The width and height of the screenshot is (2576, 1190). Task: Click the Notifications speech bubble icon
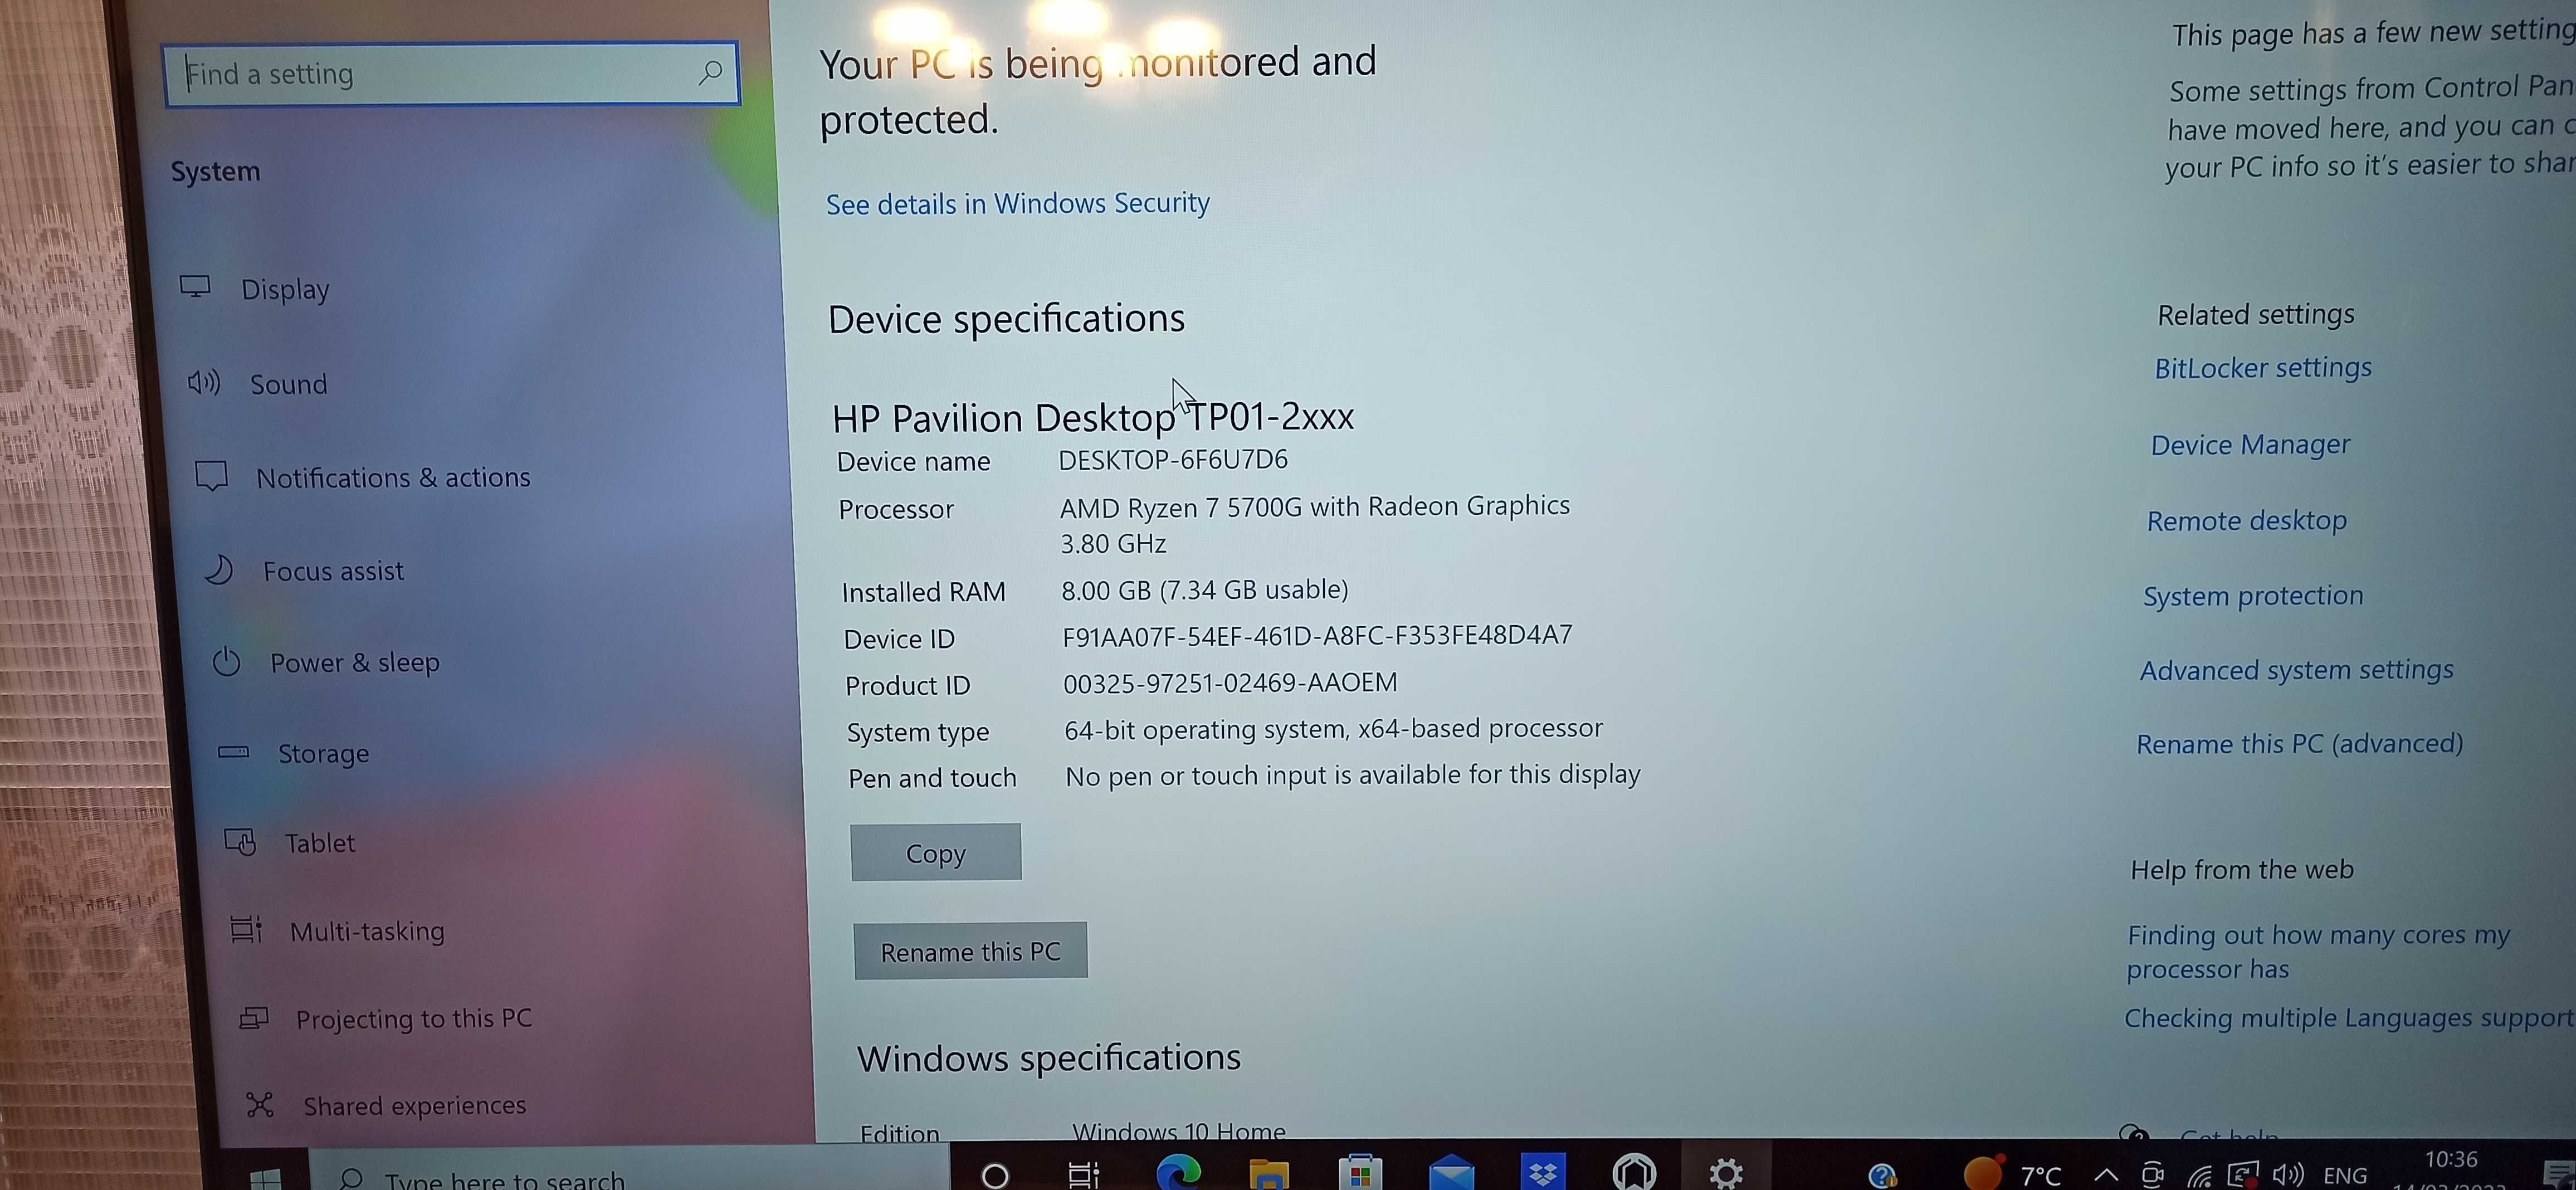point(211,476)
